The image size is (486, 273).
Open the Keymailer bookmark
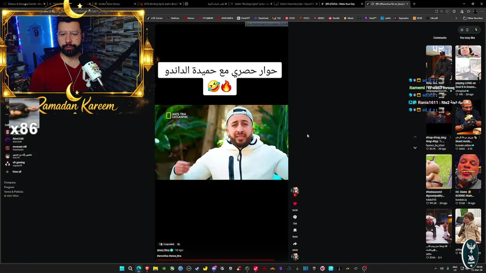402,18
